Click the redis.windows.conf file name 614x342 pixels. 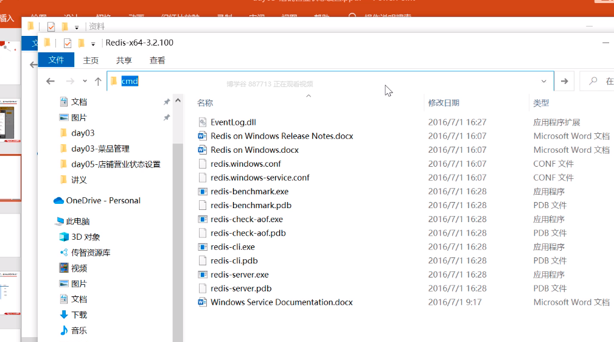pos(245,164)
